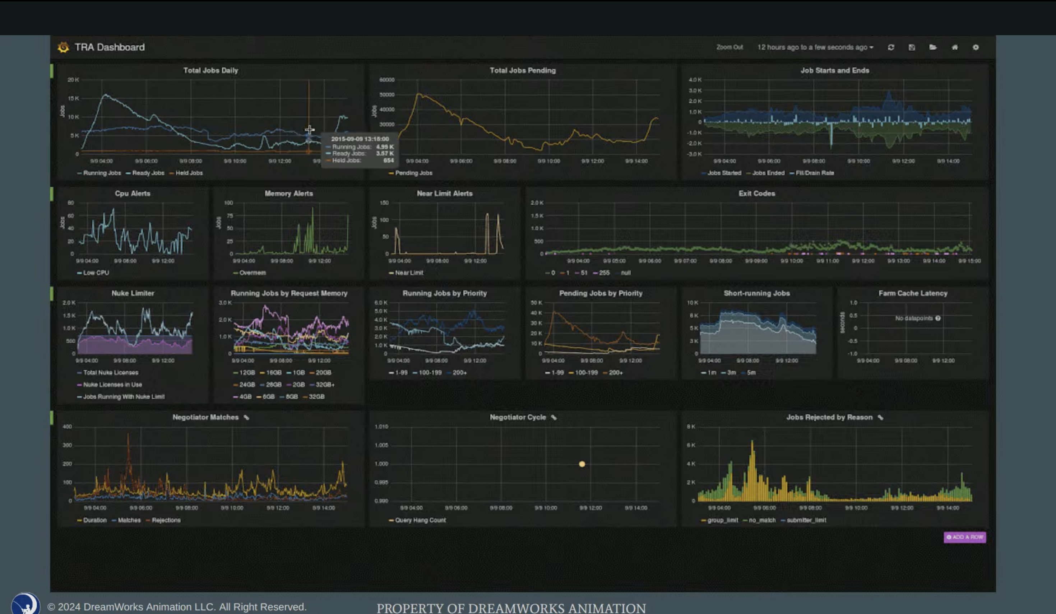Open dashboard search via the folder icon
Screen dimensions: 1056x614
(x=933, y=47)
